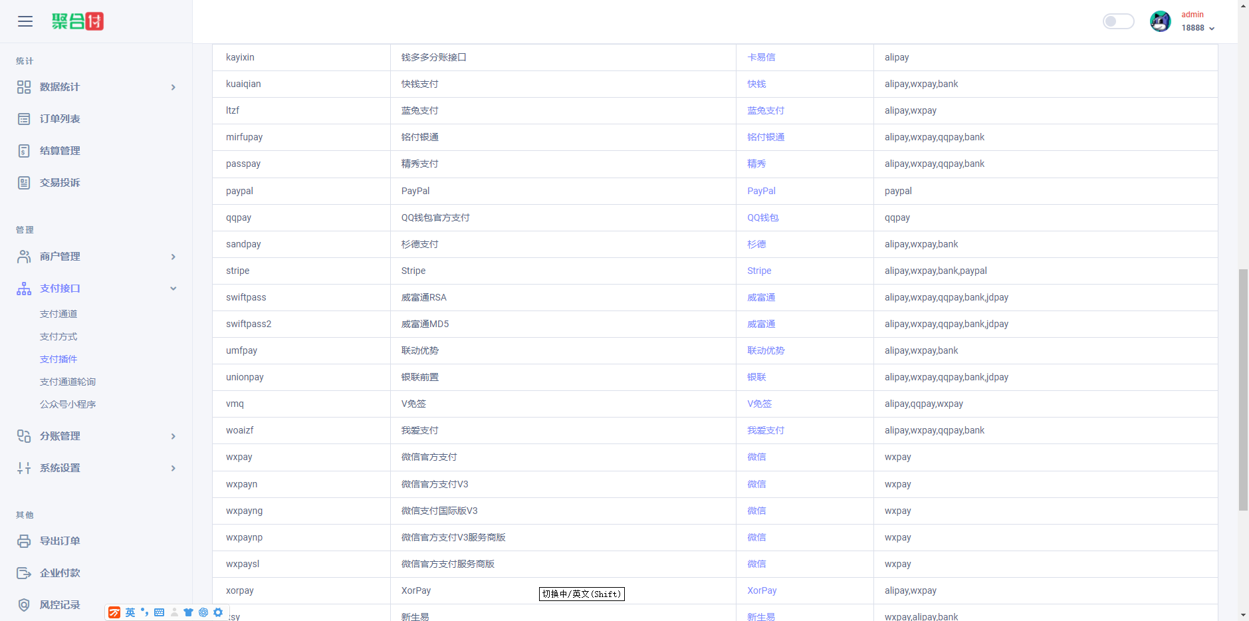Click the 企业付款 payout icon
Image resolution: width=1249 pixels, height=621 pixels.
[24, 573]
